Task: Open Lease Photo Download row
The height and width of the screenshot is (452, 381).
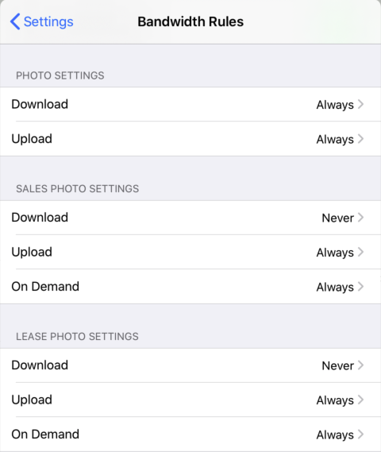Action: pos(190,365)
